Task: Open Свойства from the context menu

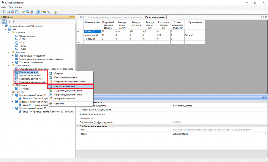Action: (x=71, y=104)
